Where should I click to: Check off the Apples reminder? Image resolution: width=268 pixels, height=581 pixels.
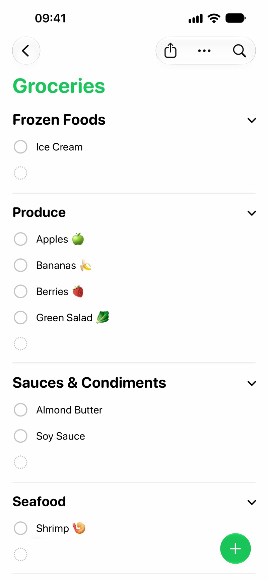pos(20,239)
